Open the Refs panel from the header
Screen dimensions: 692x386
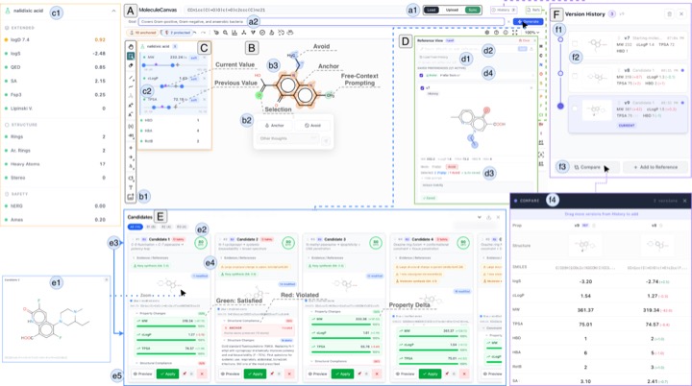[533, 10]
